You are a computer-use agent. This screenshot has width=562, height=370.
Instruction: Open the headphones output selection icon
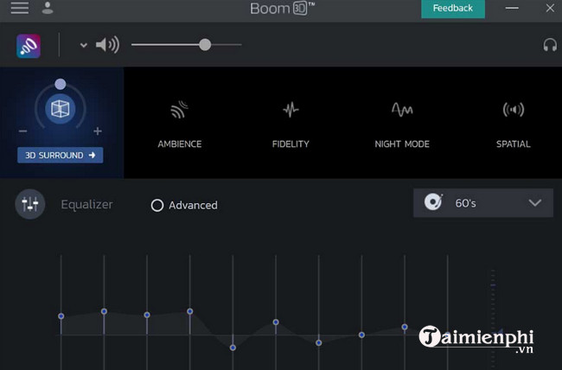(550, 45)
